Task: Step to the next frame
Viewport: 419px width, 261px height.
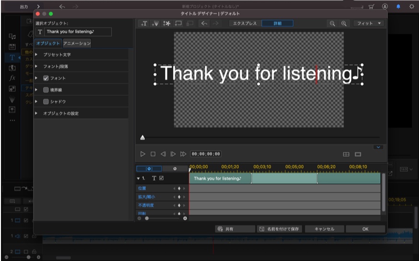Action: click(173, 154)
